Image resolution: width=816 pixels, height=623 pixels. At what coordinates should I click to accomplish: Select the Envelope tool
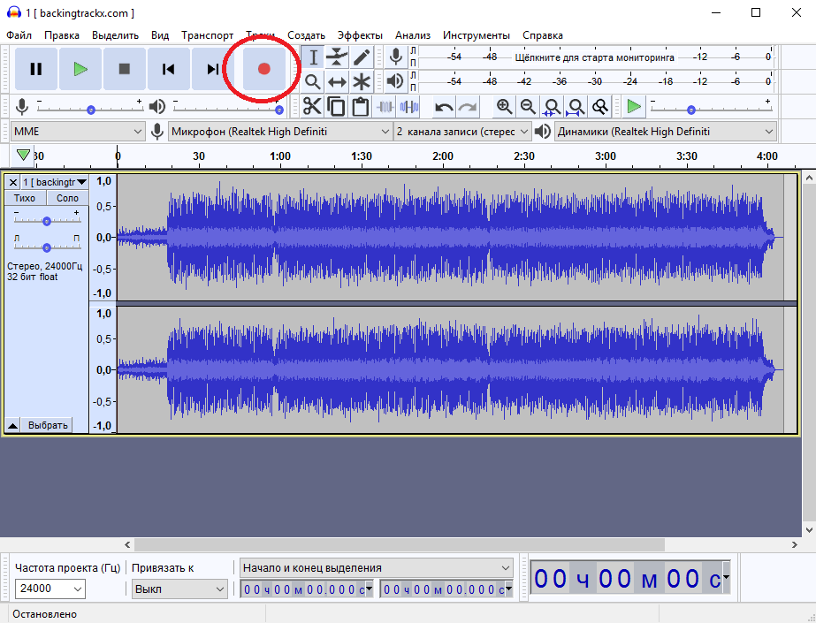(337, 57)
